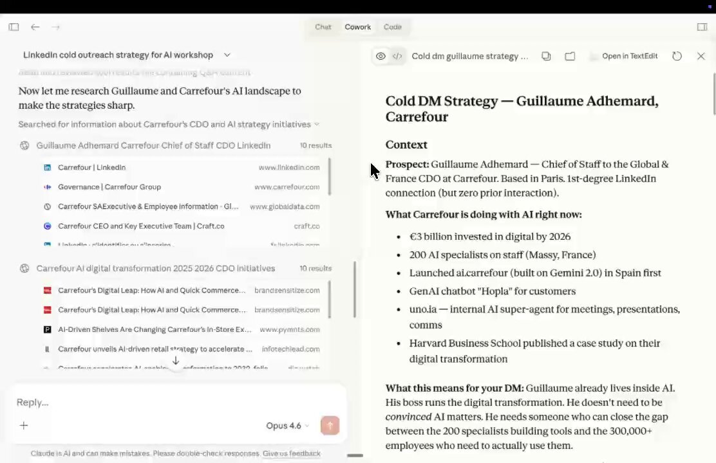Show rendered preview with the eye icon

tap(381, 56)
